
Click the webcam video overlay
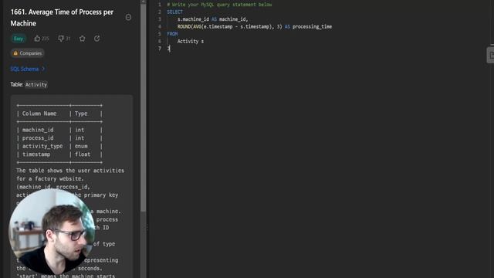click(52, 232)
